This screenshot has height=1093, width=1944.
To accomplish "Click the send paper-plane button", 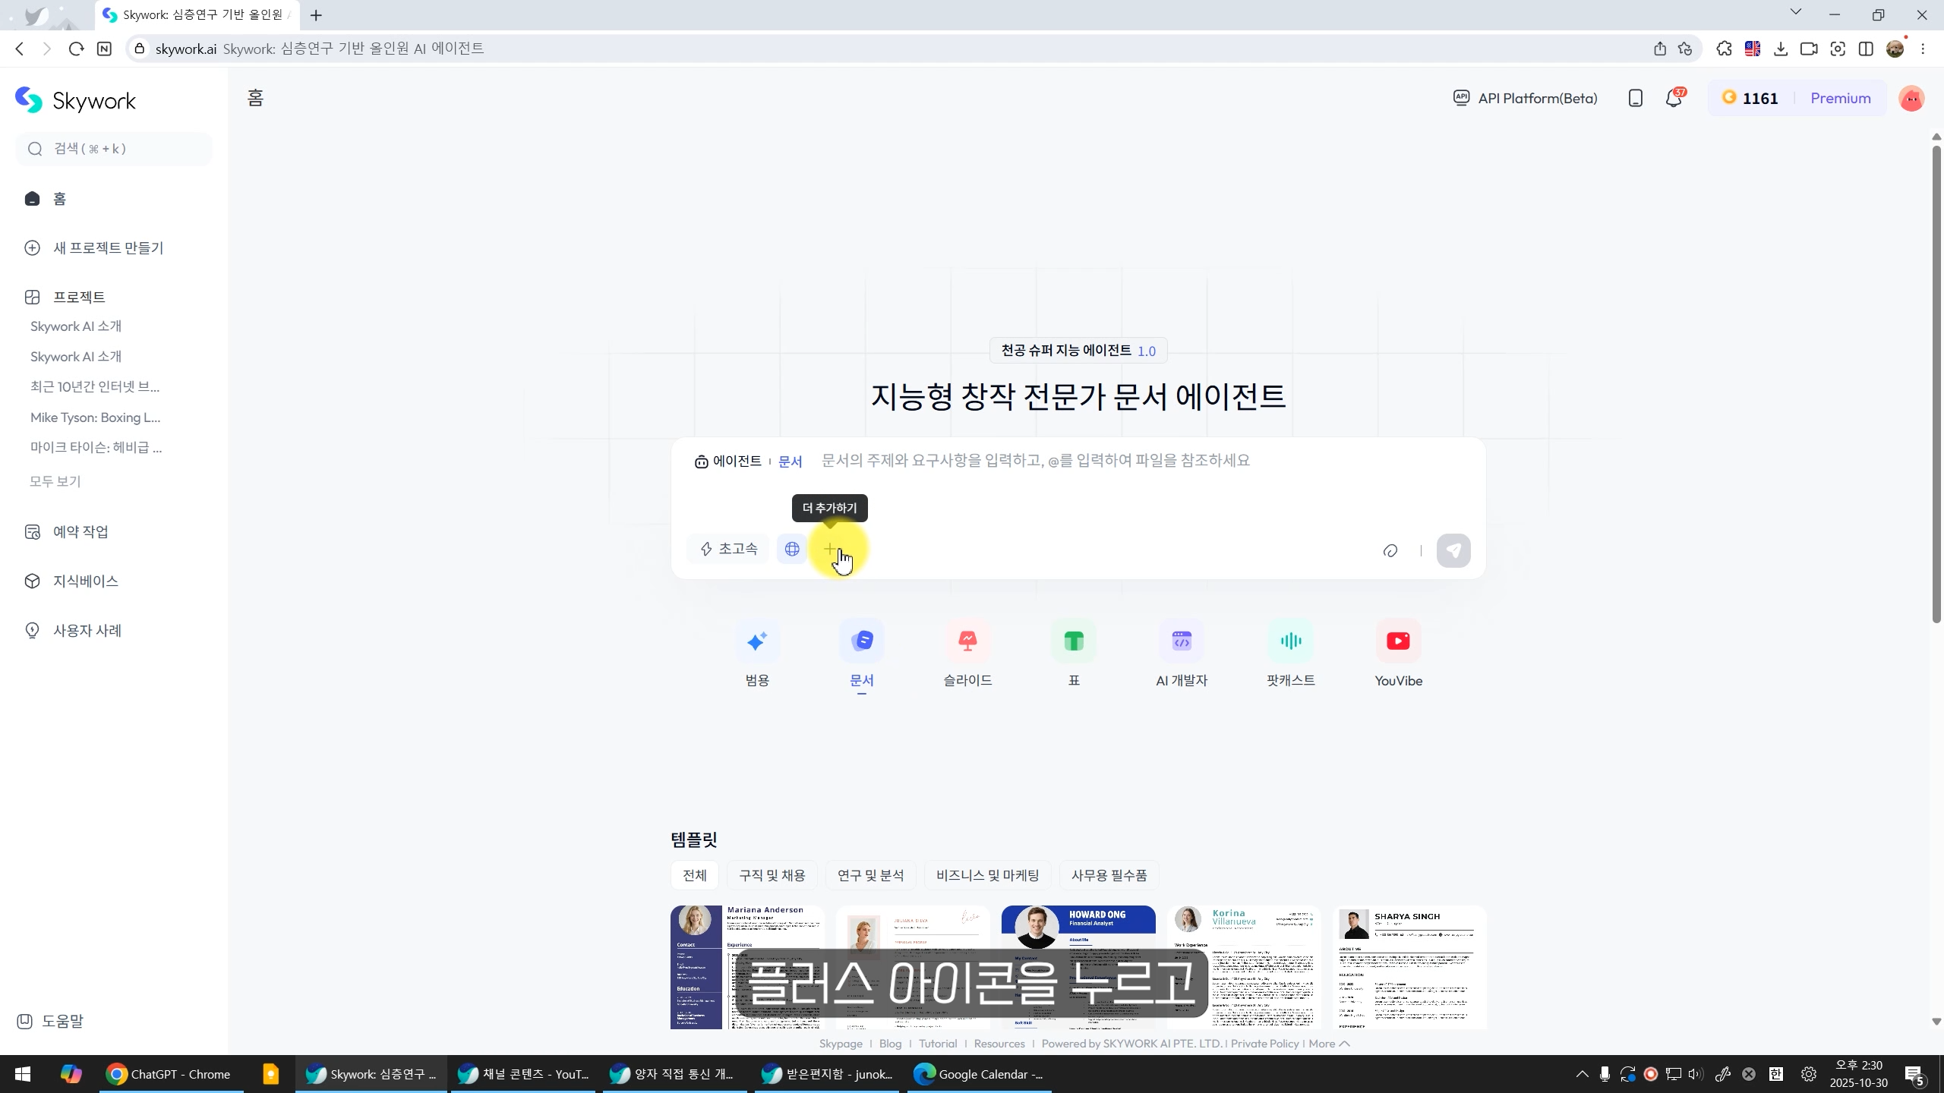I will click(x=1453, y=550).
